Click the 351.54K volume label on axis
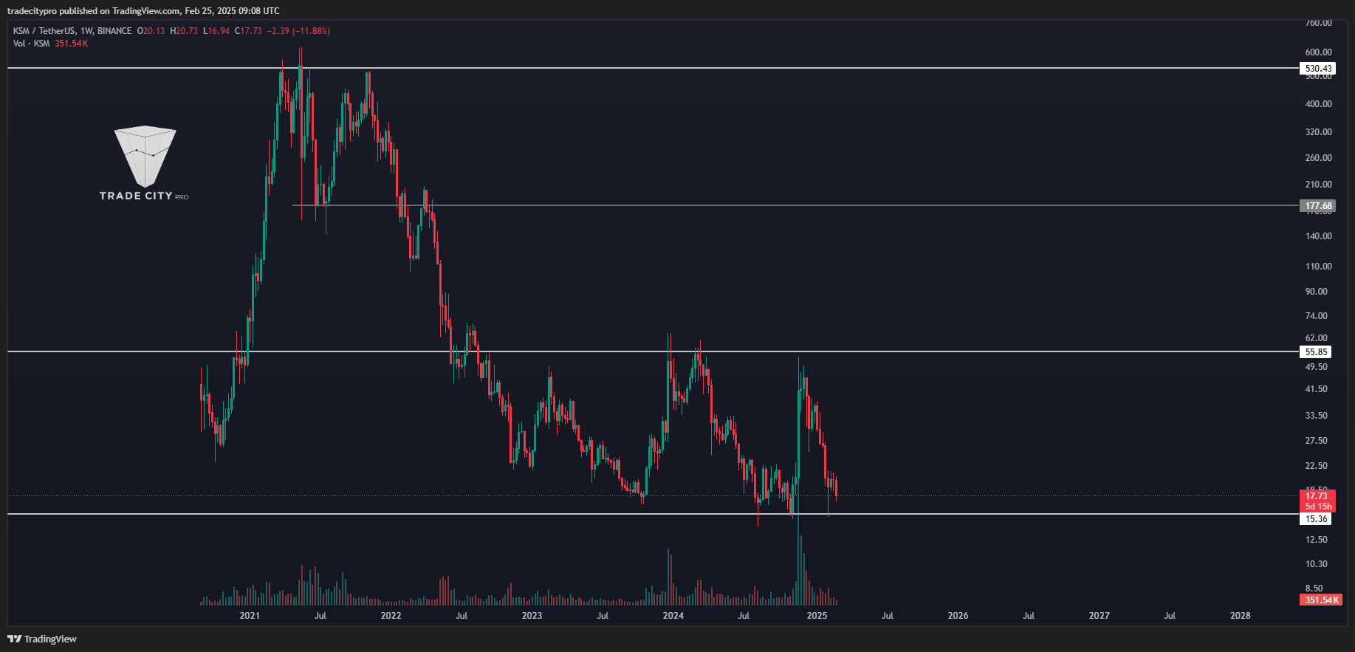Viewport: 1355px width, 652px height. click(1321, 600)
